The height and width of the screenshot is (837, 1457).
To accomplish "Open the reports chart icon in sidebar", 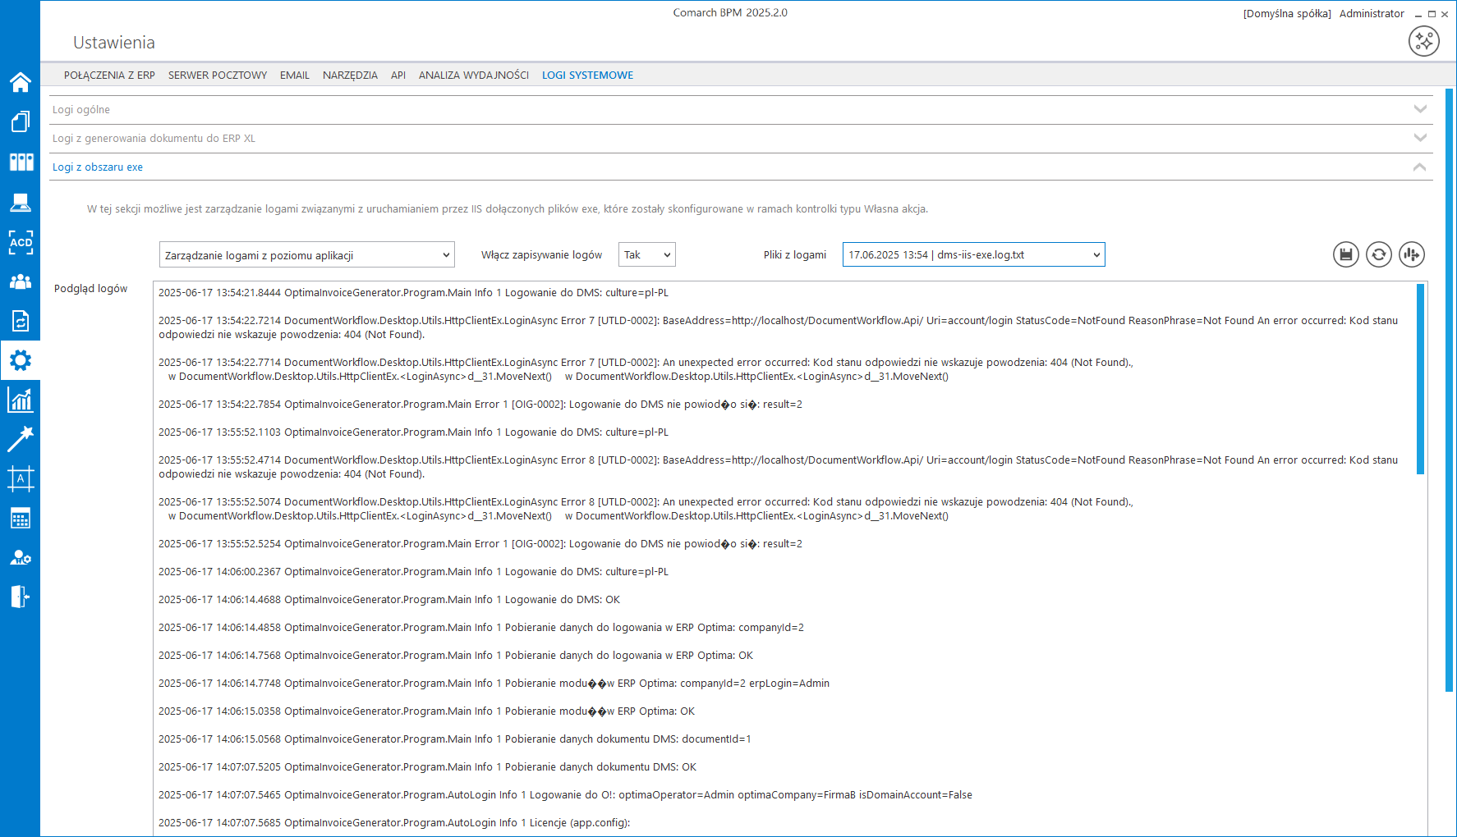I will (x=20, y=400).
